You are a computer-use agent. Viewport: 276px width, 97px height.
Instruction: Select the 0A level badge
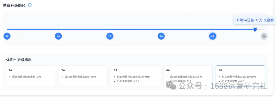7,36
